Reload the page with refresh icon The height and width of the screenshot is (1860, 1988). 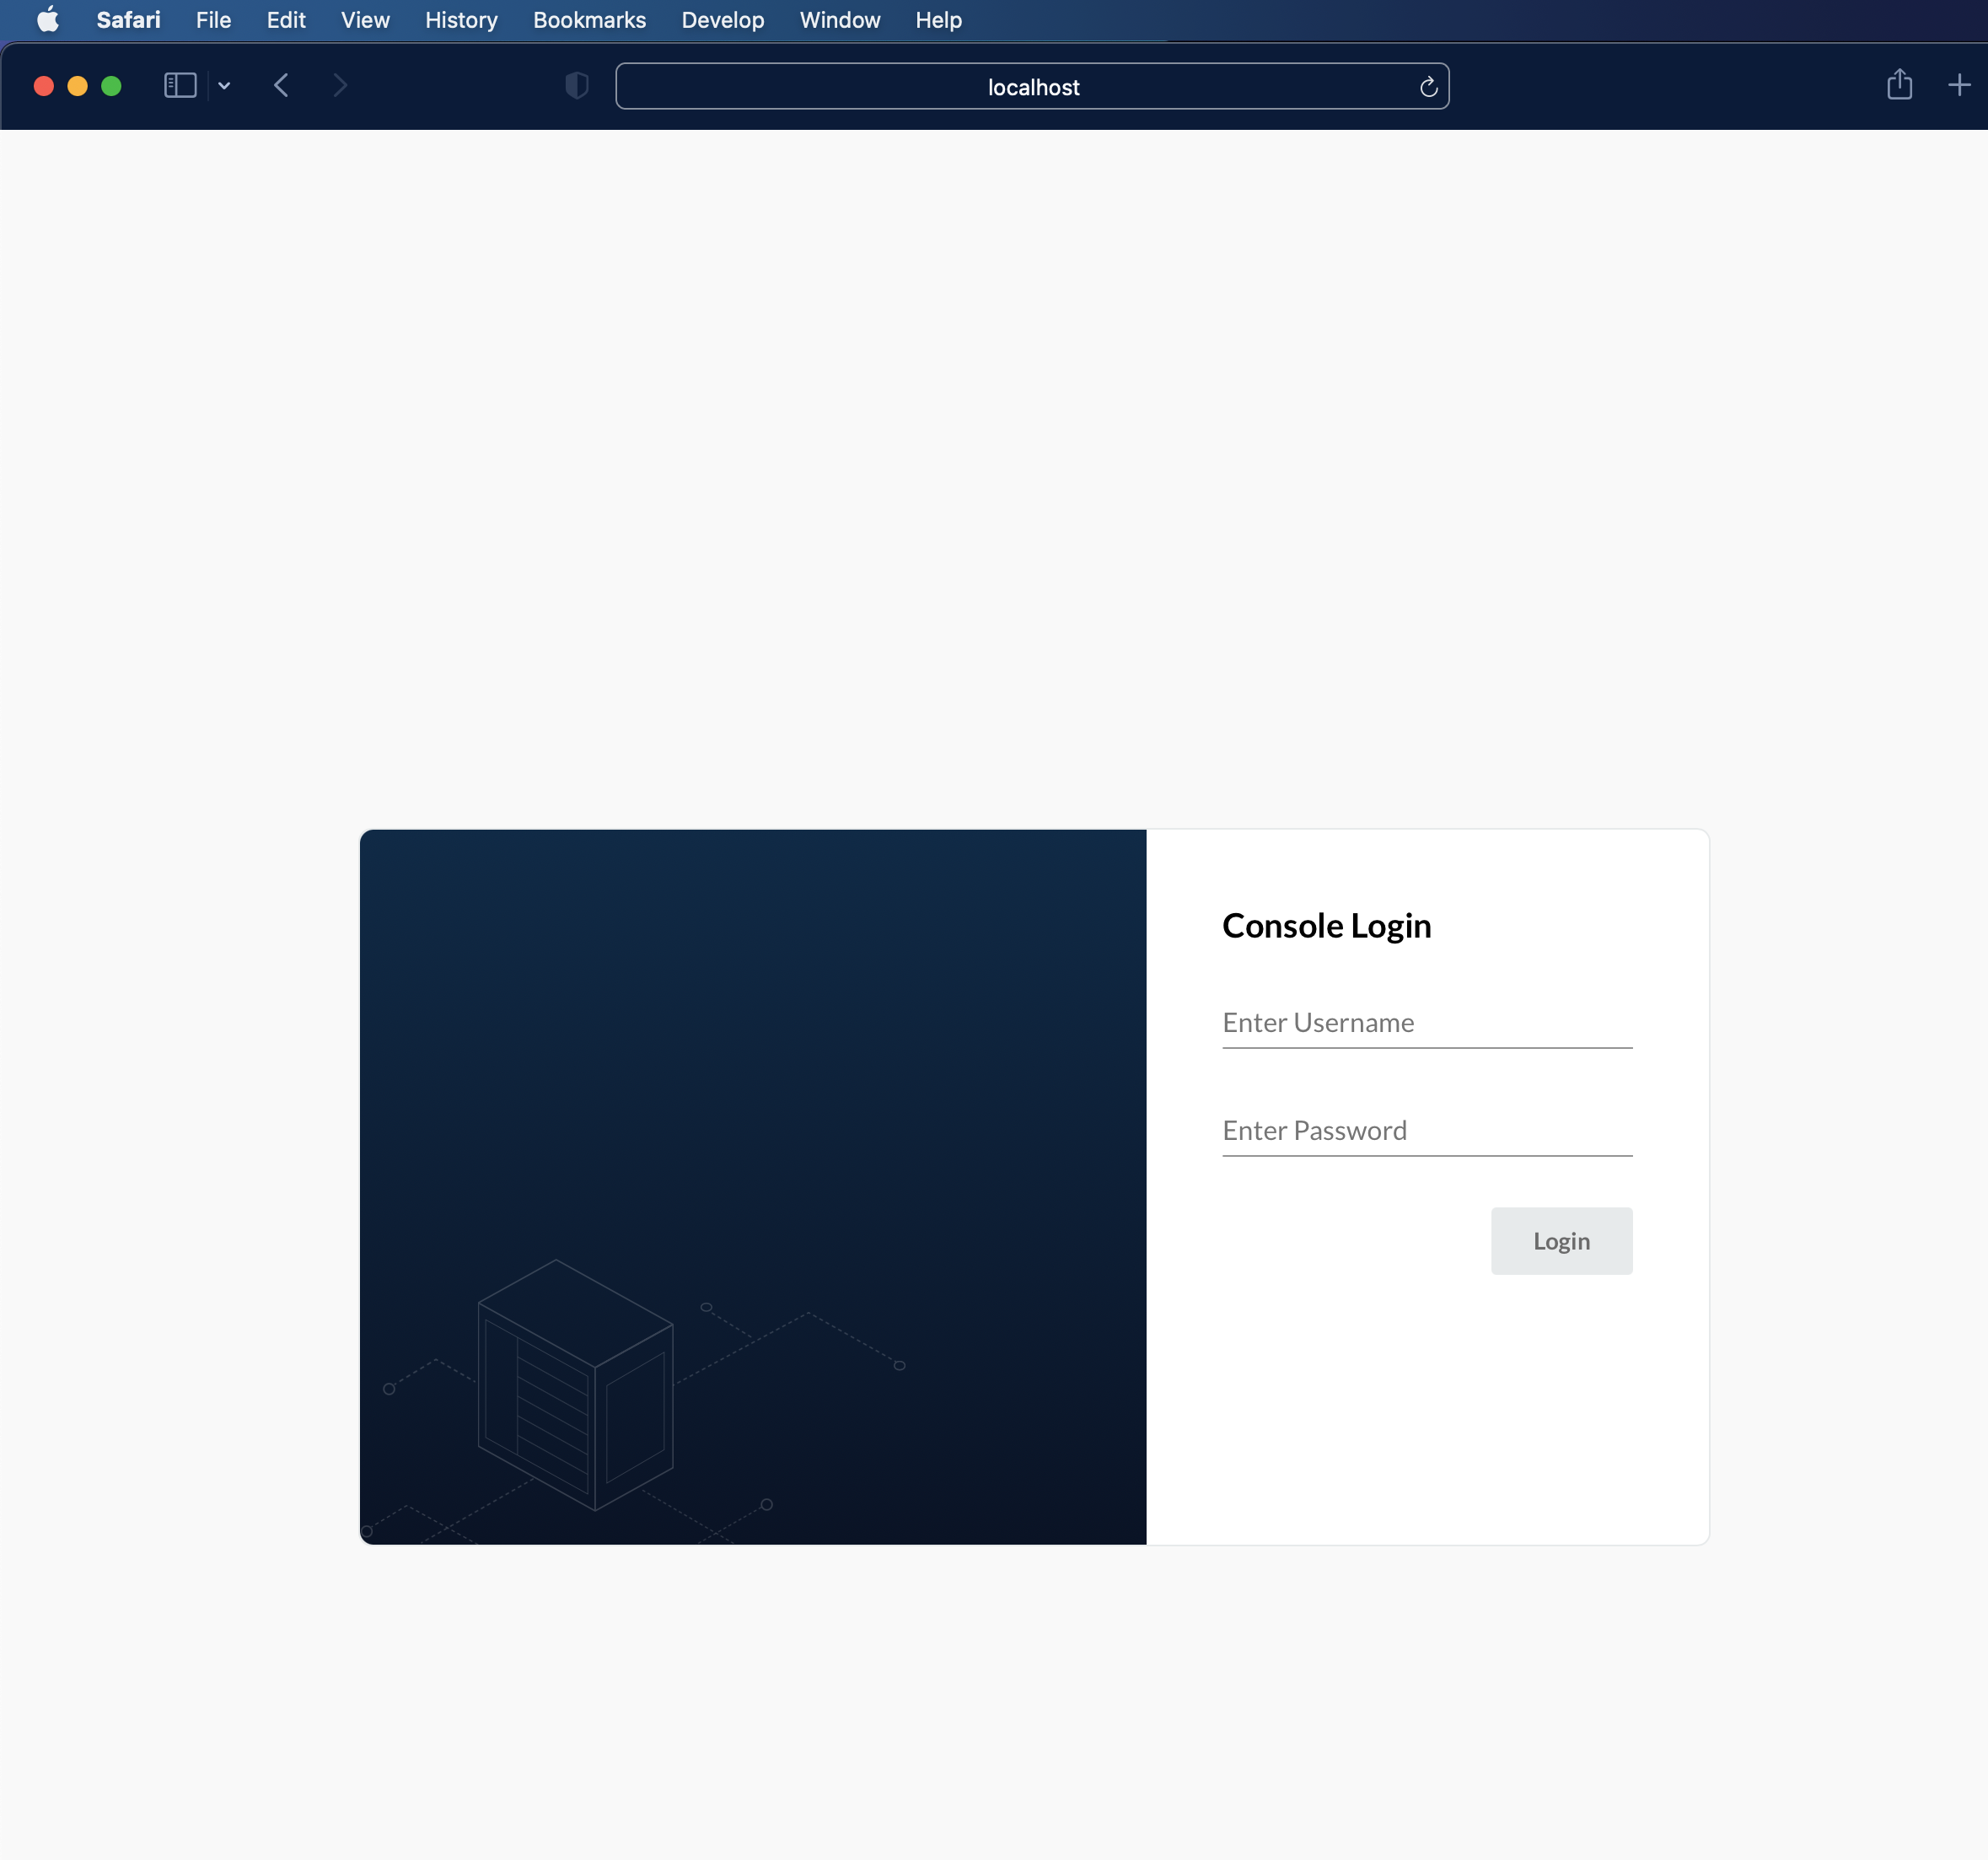[x=1428, y=87]
